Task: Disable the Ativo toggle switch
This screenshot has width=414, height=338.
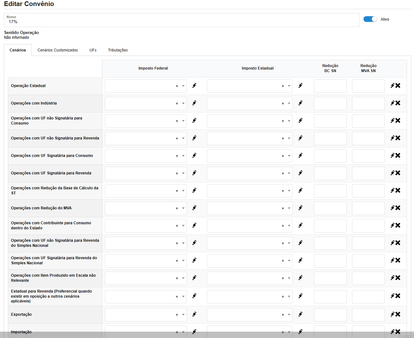Action: tap(370, 19)
